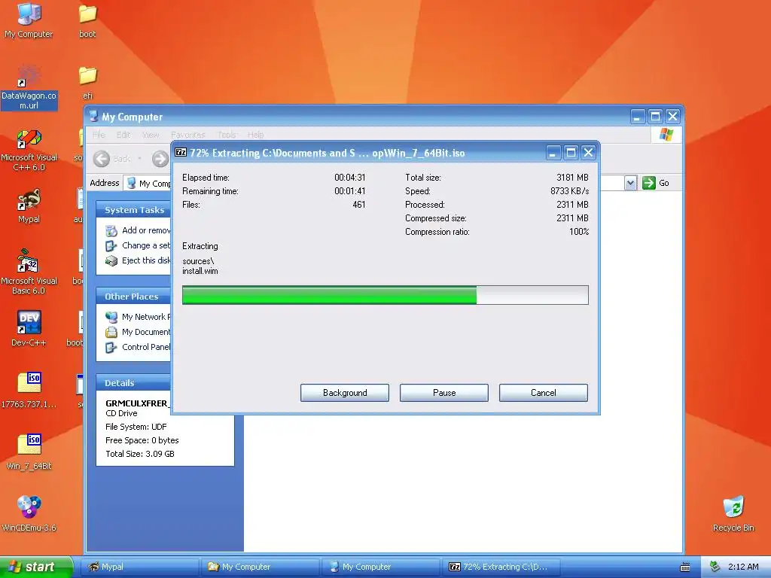Click the 00:01:41 remaining time value

tap(349, 191)
